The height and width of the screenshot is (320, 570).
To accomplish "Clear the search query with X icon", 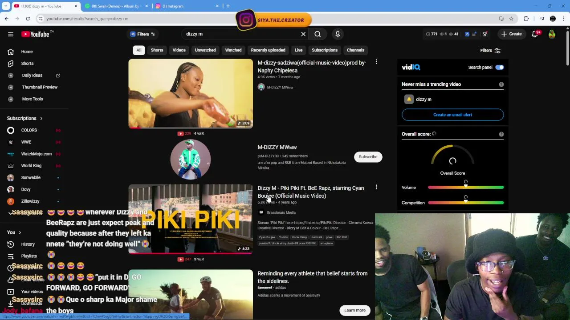I will coord(303,34).
